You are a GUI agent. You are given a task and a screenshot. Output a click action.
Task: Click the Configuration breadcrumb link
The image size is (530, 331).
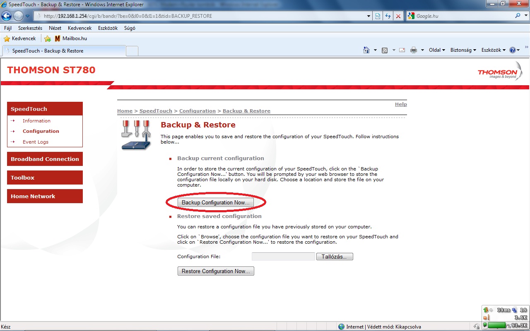198,111
